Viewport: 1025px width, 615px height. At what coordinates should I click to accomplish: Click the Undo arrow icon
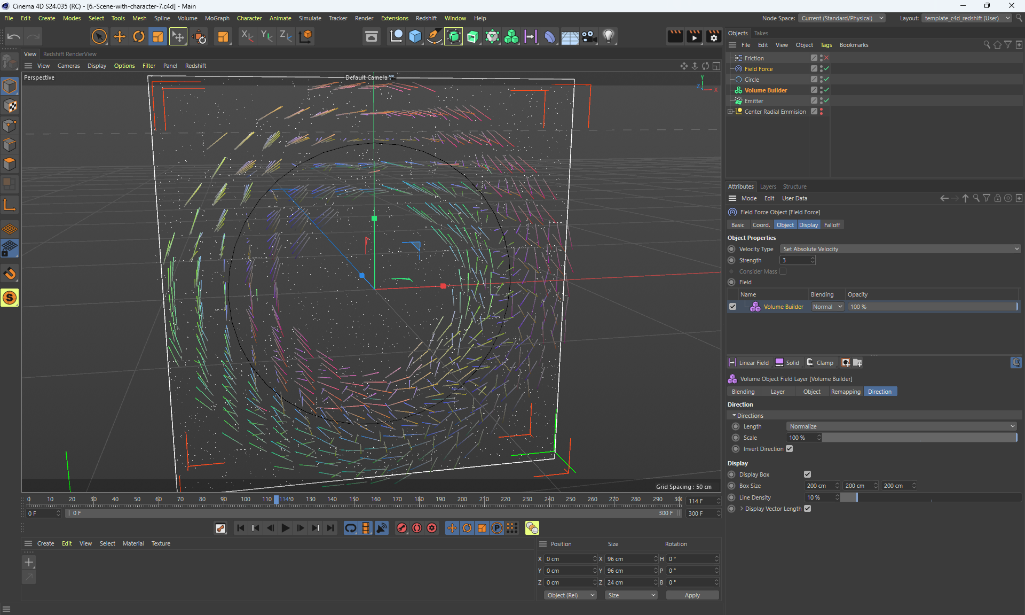pyautogui.click(x=14, y=36)
